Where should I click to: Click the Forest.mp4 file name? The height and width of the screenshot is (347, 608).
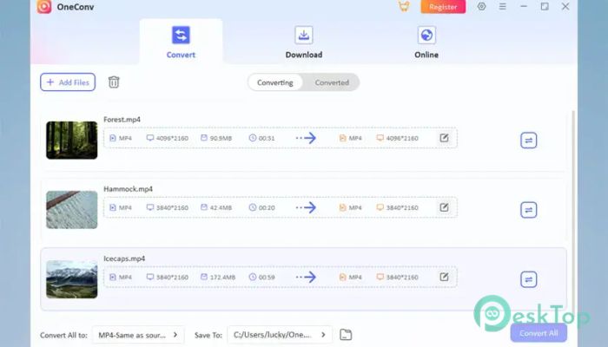pyautogui.click(x=122, y=120)
